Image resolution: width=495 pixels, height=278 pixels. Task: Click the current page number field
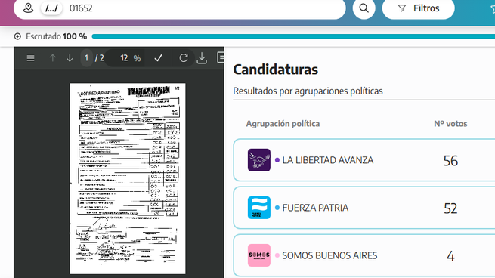[86, 58]
